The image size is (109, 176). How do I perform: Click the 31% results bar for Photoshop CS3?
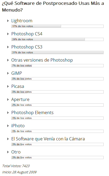pyautogui.click(x=57, y=53)
